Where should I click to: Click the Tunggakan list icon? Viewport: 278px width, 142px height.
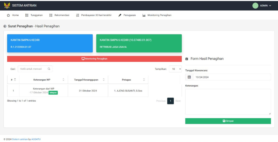click(27, 15)
